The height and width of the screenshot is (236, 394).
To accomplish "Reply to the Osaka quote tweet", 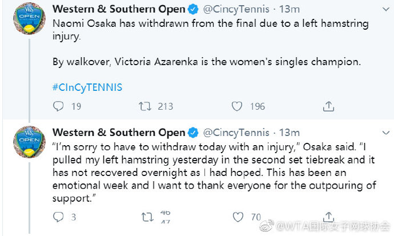I will [x=58, y=217].
